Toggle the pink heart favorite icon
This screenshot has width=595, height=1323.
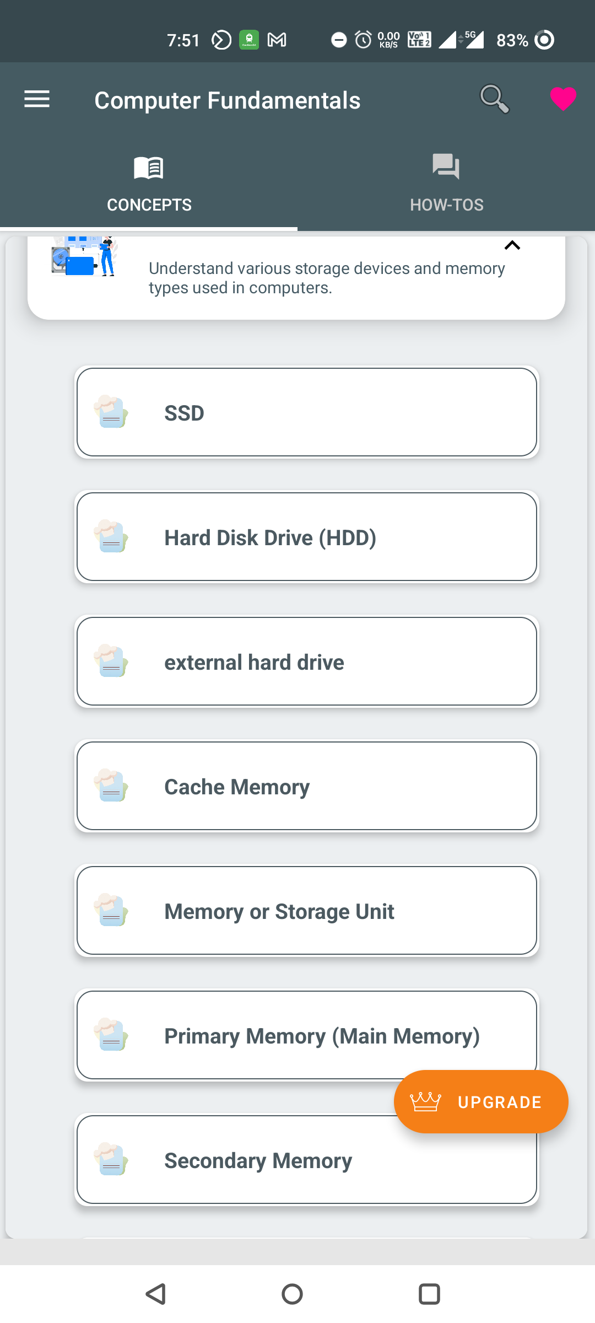(562, 99)
